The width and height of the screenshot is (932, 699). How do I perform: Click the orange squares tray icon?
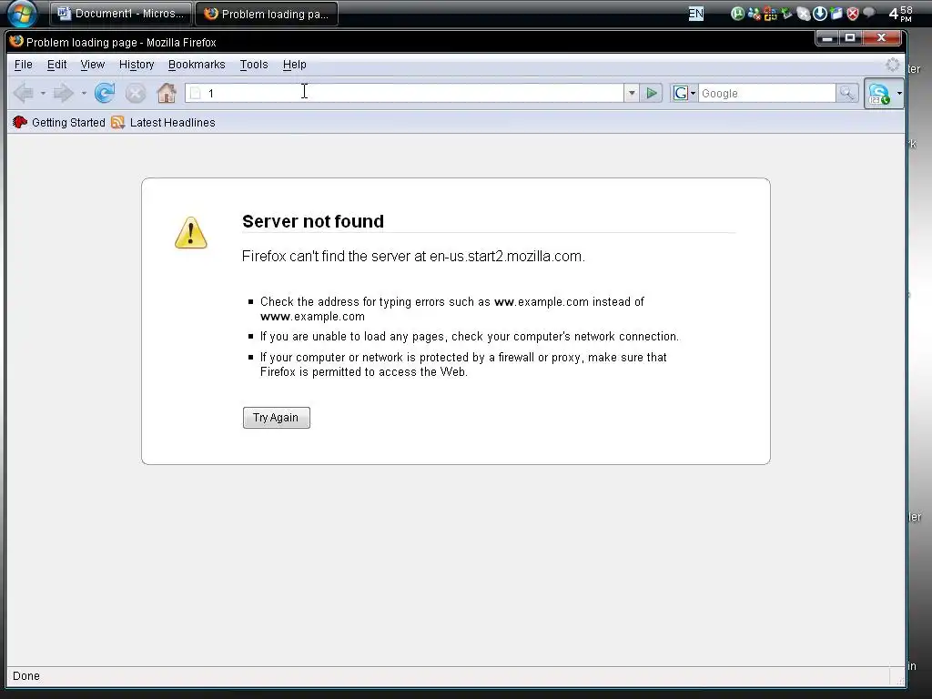[770, 14]
